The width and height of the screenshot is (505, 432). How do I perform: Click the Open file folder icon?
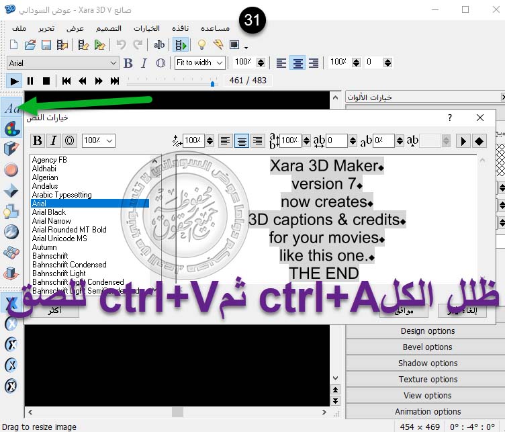pyautogui.click(x=30, y=45)
